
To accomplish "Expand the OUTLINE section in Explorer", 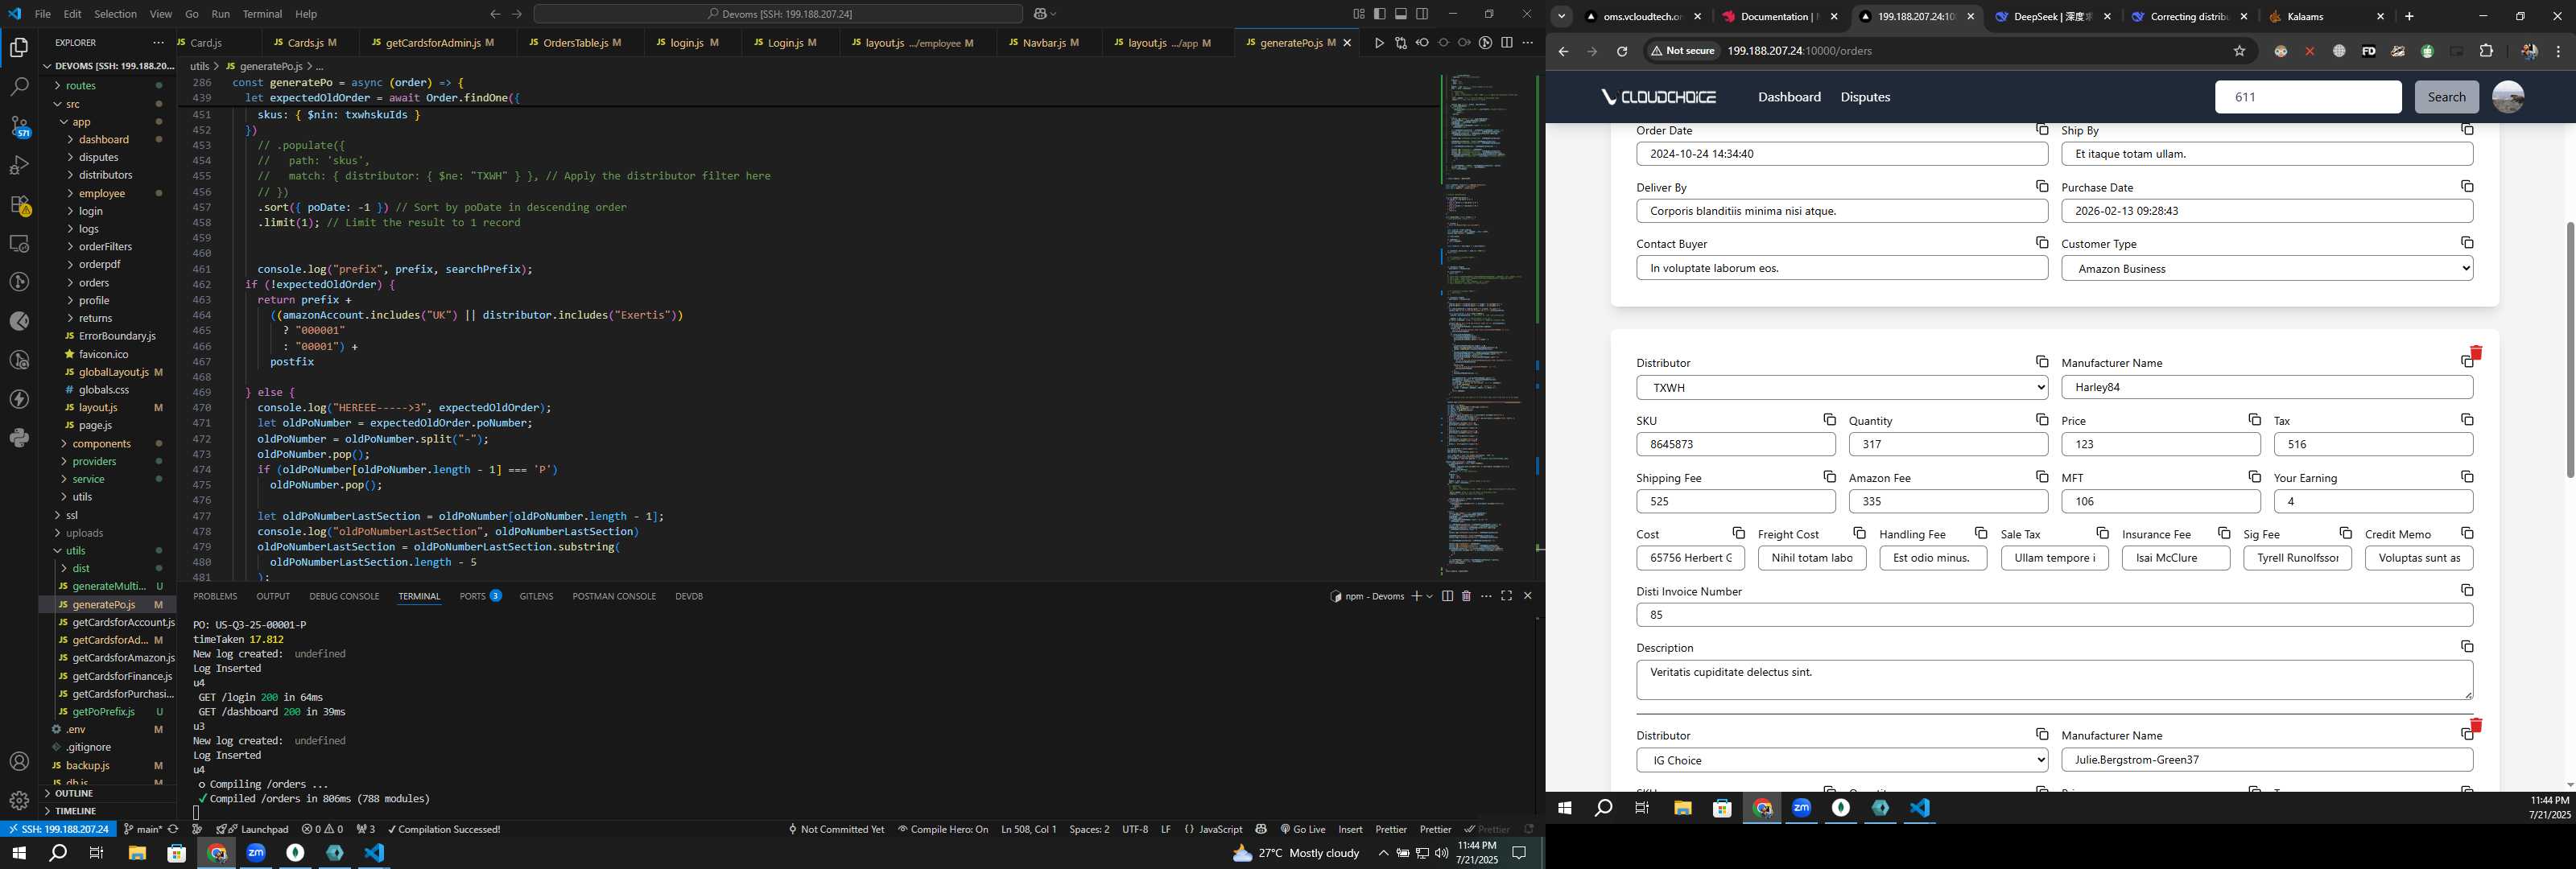I will click(x=74, y=794).
